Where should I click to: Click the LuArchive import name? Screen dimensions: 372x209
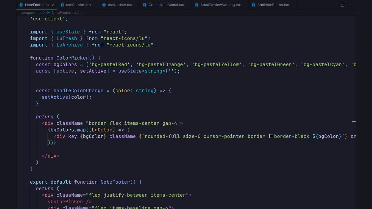69,45
